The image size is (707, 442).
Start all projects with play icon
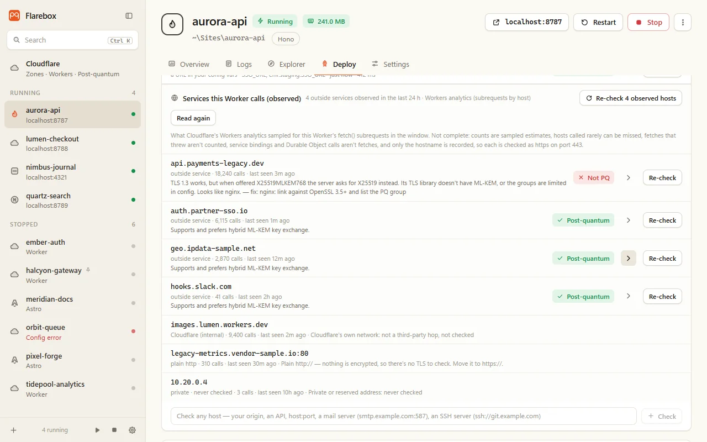point(97,430)
